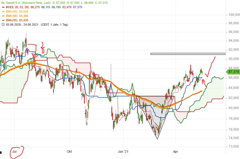Click the Jan '21 time axis label
The width and height of the screenshot is (240, 159).
(x=123, y=151)
